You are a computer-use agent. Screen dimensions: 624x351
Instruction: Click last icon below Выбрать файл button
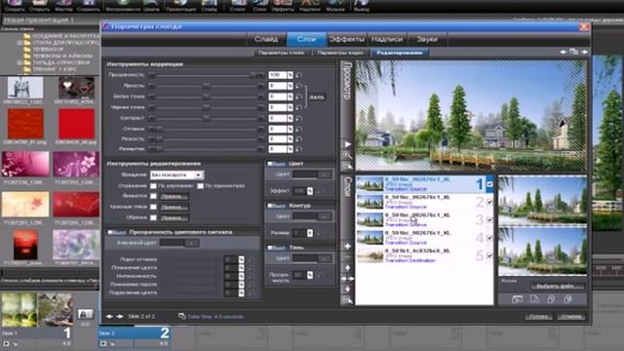point(567,299)
